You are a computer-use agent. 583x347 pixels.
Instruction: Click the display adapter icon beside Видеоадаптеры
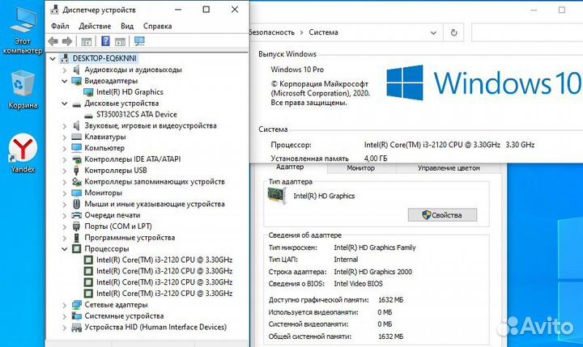click(76, 81)
